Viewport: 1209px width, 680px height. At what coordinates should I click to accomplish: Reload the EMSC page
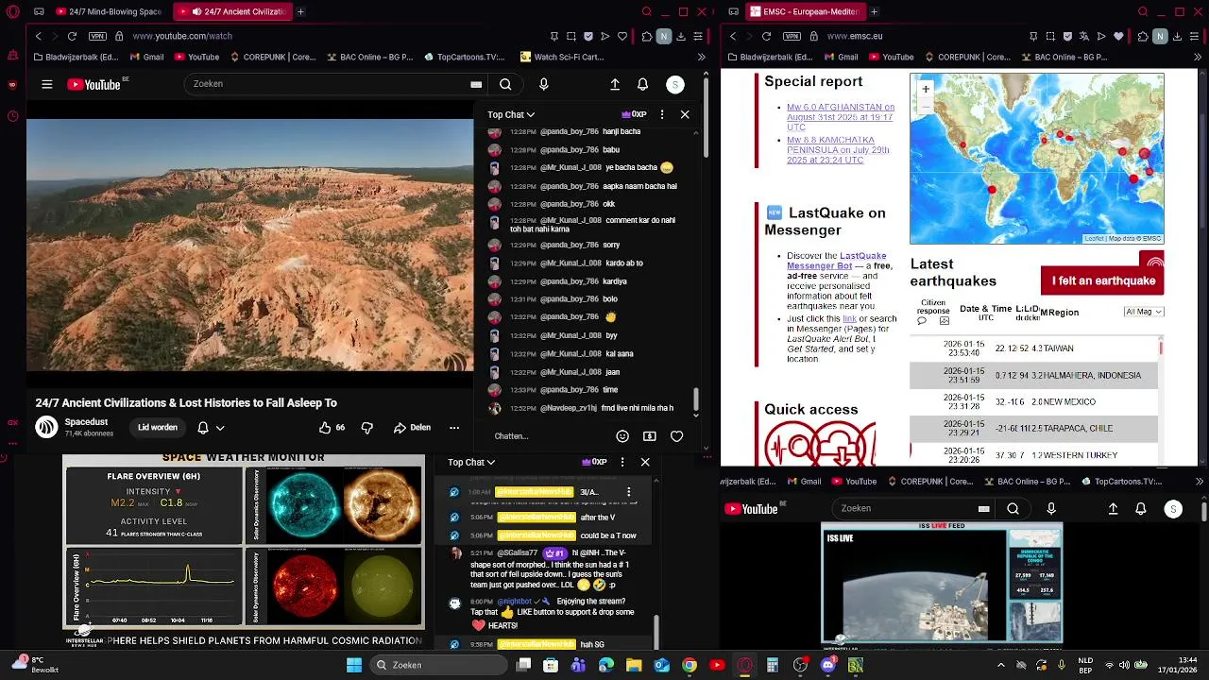(766, 36)
